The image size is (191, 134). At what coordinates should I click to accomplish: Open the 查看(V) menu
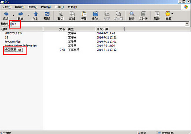[x=33, y=7]
